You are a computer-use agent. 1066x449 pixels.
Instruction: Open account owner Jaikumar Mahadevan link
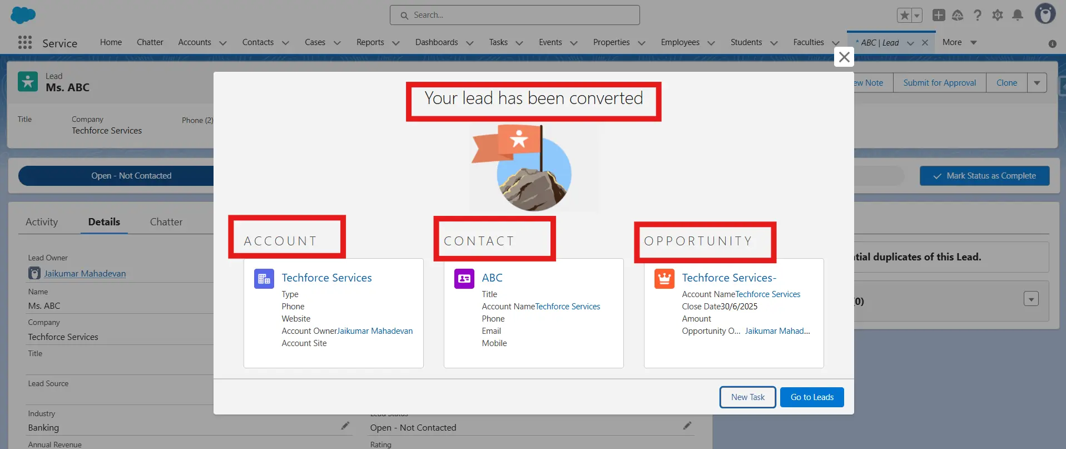(375, 331)
